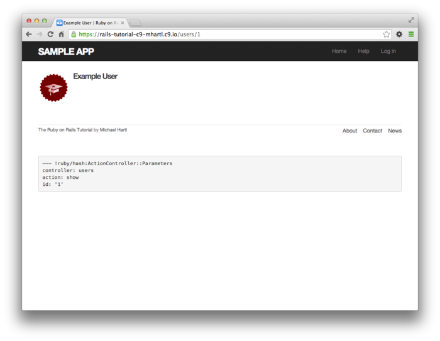Open the Chrome hamburger menu
The width and height of the screenshot is (440, 341).
tap(411, 35)
